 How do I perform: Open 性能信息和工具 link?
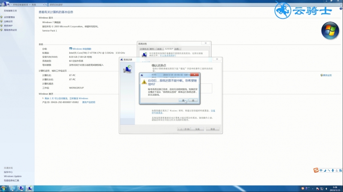12,180
